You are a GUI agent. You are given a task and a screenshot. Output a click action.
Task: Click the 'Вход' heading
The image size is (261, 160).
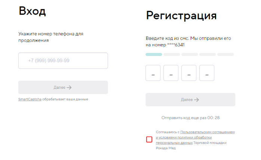click(x=32, y=11)
